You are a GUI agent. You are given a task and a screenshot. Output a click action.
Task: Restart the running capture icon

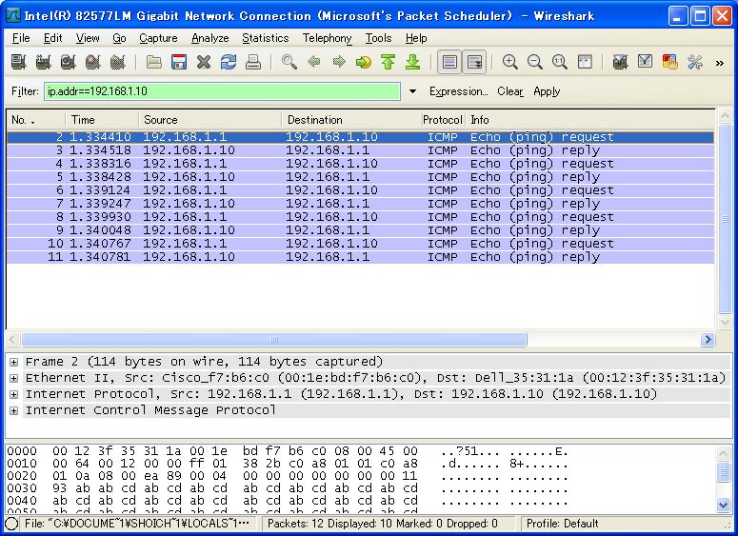click(118, 62)
